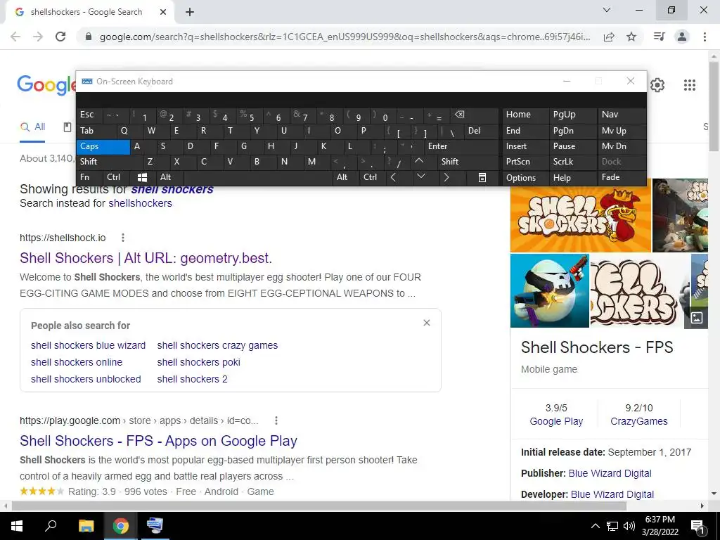Screen dimensions: 720x540
Task: Open the Google apps grid icon
Action: [x=690, y=85]
